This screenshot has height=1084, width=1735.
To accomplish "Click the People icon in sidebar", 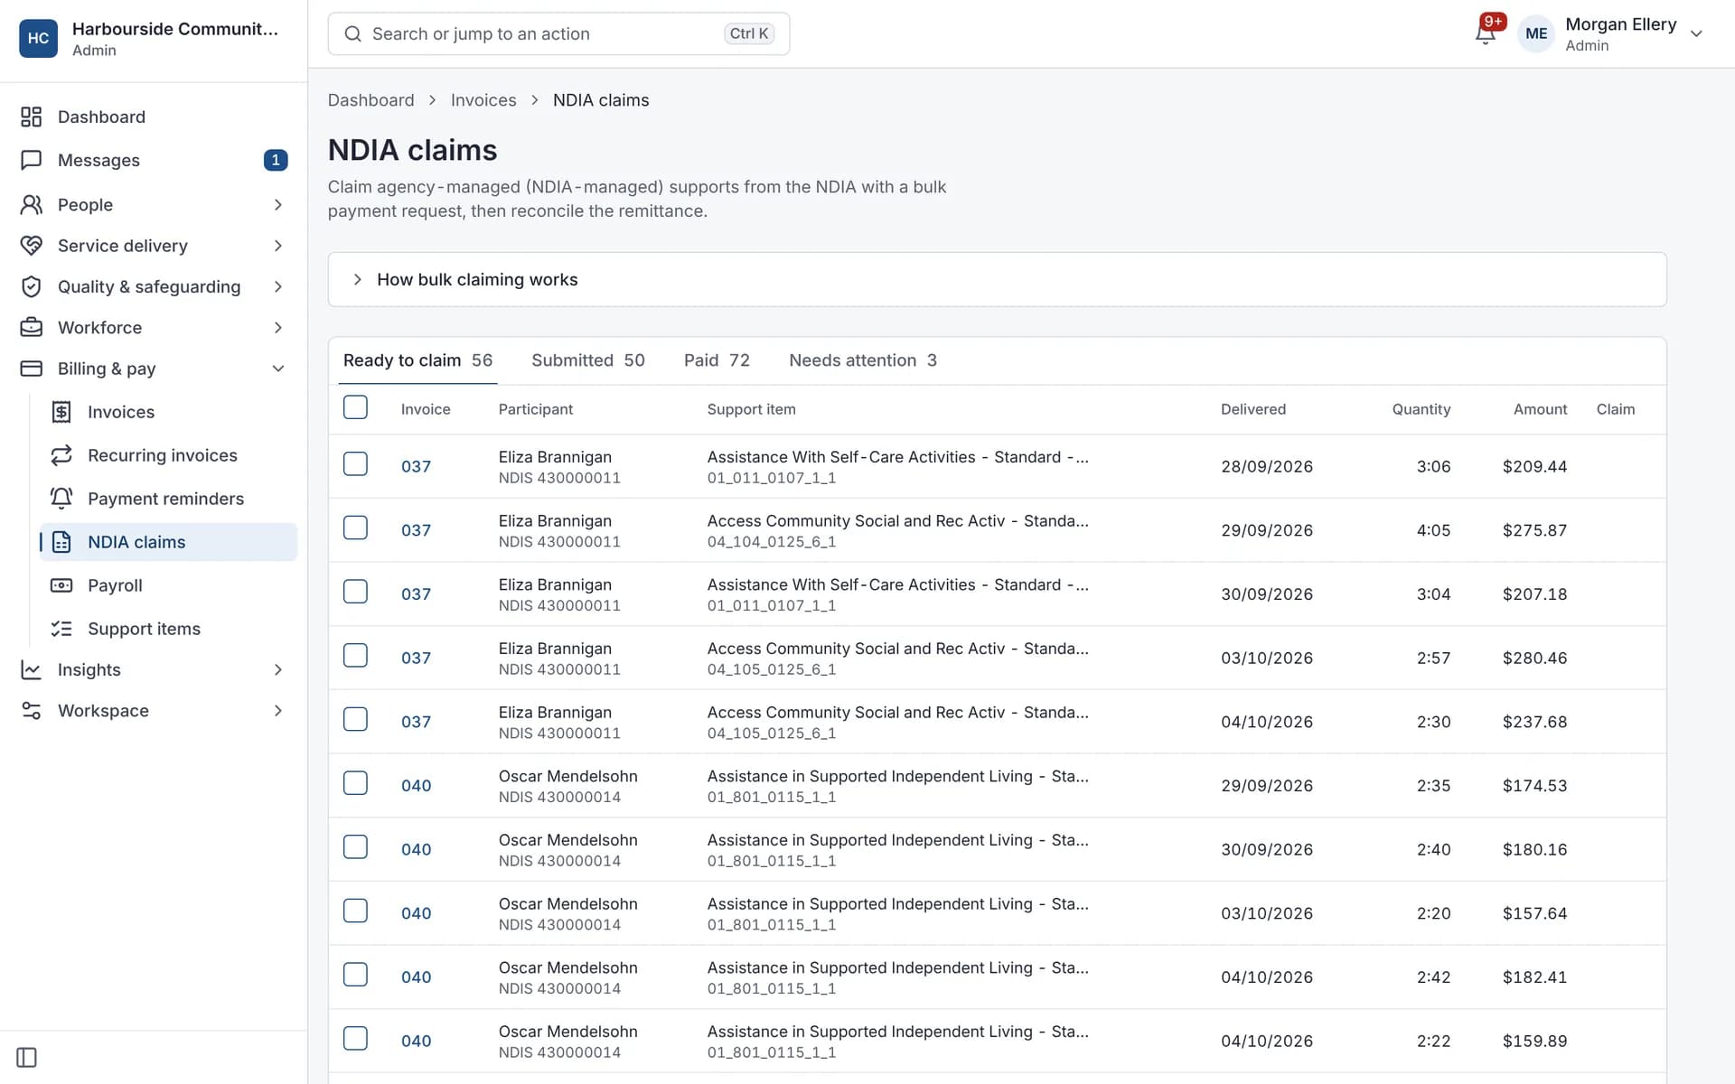I will (32, 205).
